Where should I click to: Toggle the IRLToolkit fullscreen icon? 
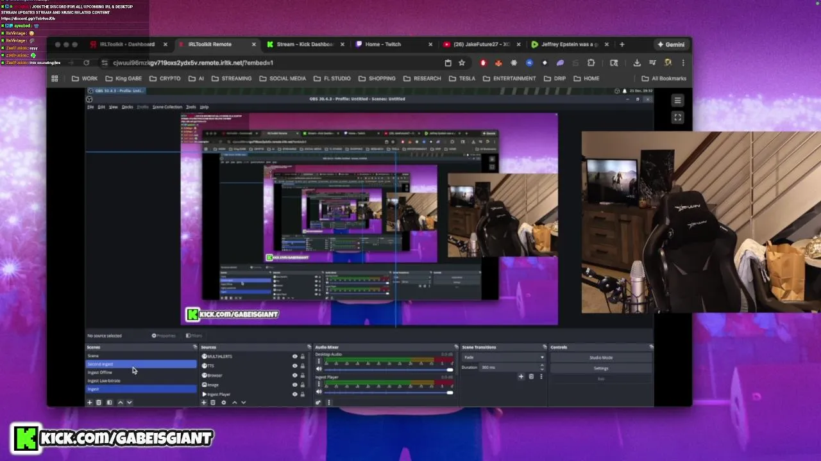click(677, 117)
